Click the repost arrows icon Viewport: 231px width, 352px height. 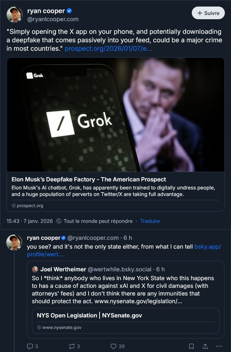[x=71, y=346]
